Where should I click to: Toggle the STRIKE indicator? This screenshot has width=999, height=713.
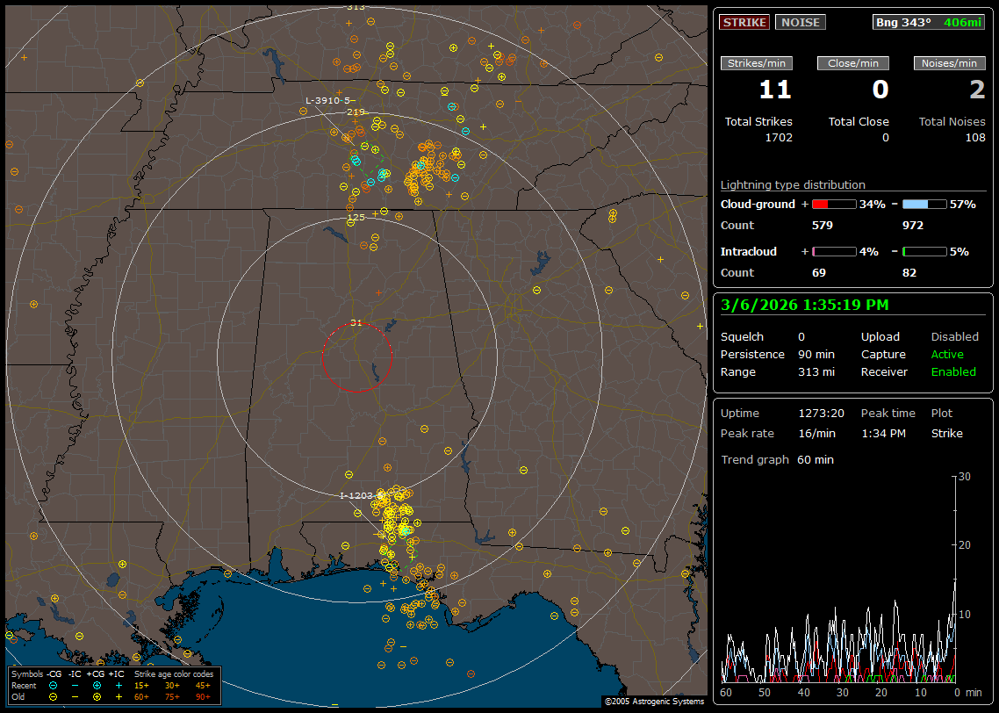pyautogui.click(x=744, y=22)
